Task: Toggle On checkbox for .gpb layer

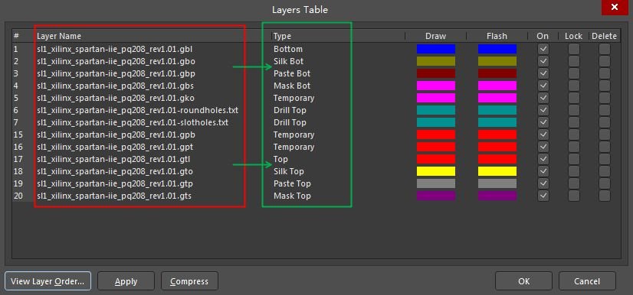Action: click(543, 135)
